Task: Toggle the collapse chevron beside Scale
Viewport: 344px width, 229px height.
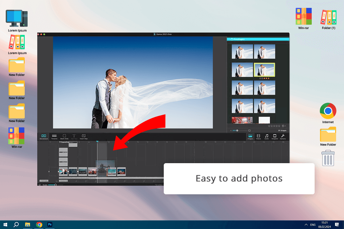Action: click(40, 185)
